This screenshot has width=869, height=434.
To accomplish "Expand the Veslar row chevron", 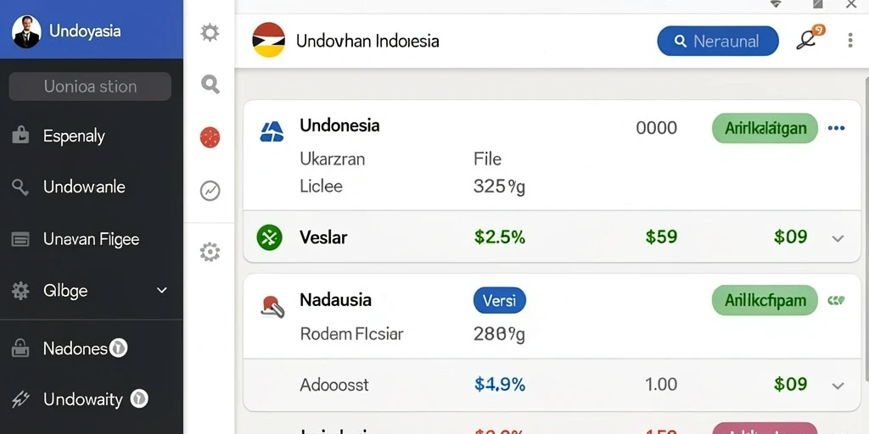I will pyautogui.click(x=838, y=238).
